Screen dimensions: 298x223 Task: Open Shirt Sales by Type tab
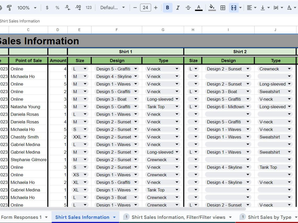(269, 217)
